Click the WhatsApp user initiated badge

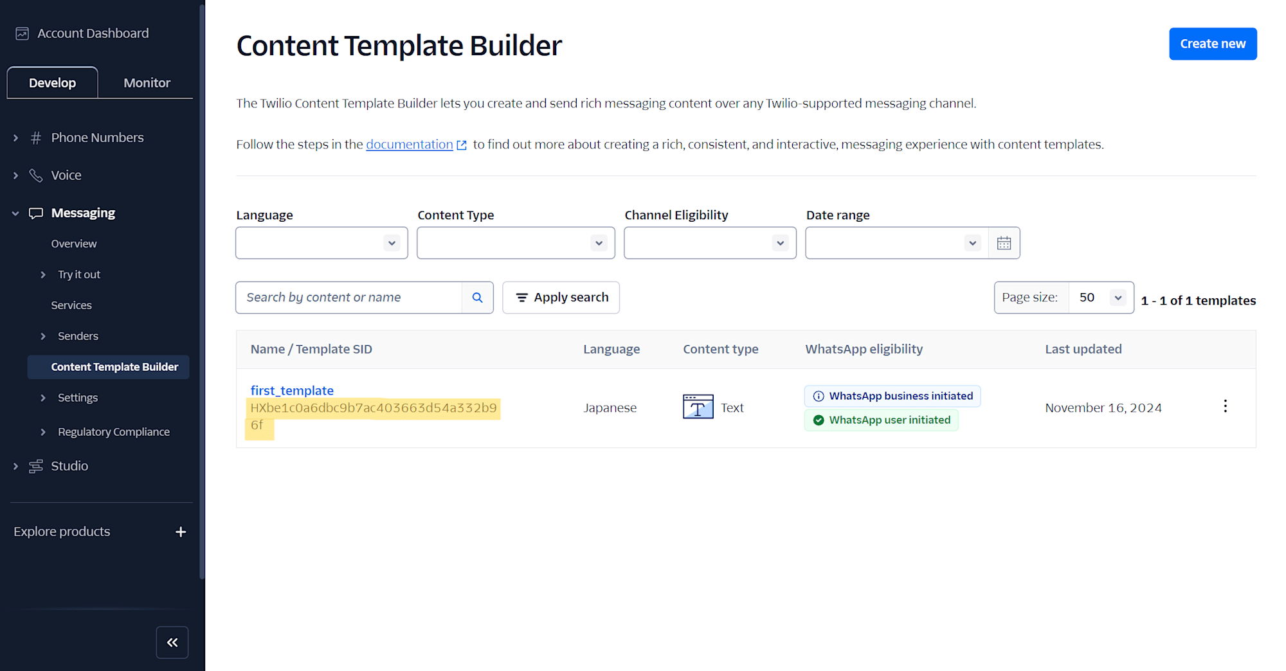tap(882, 420)
